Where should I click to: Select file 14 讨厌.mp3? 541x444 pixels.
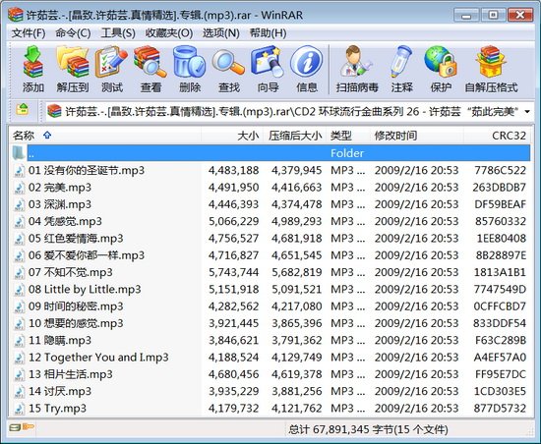click(270, 391)
